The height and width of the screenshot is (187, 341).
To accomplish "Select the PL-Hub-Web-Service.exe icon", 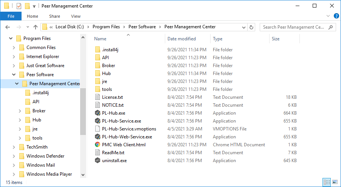I will [98, 137].
